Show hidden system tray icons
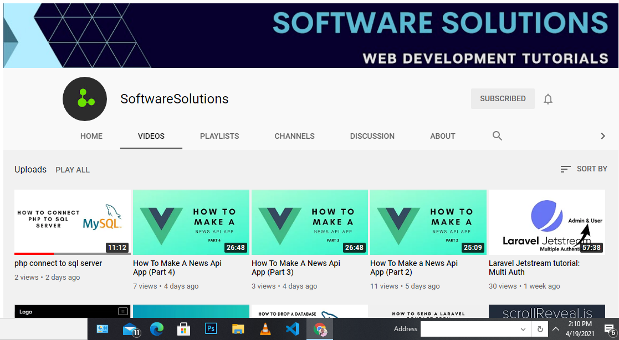Viewport: 619px width, 340px height. click(x=555, y=329)
